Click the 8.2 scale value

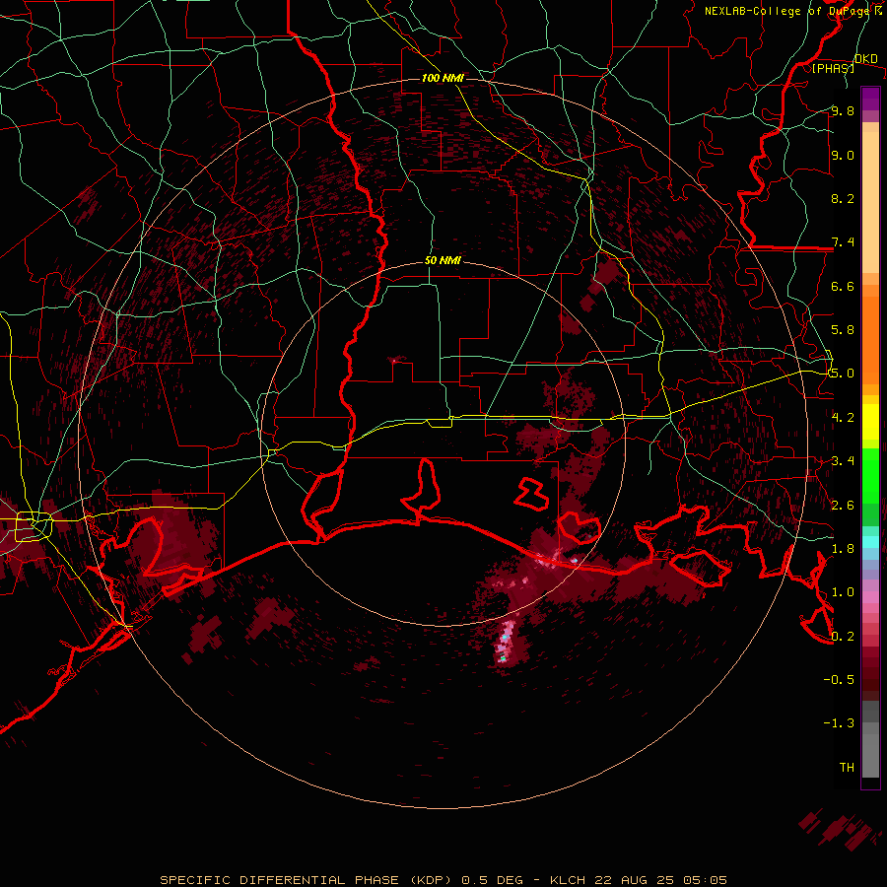tap(843, 198)
